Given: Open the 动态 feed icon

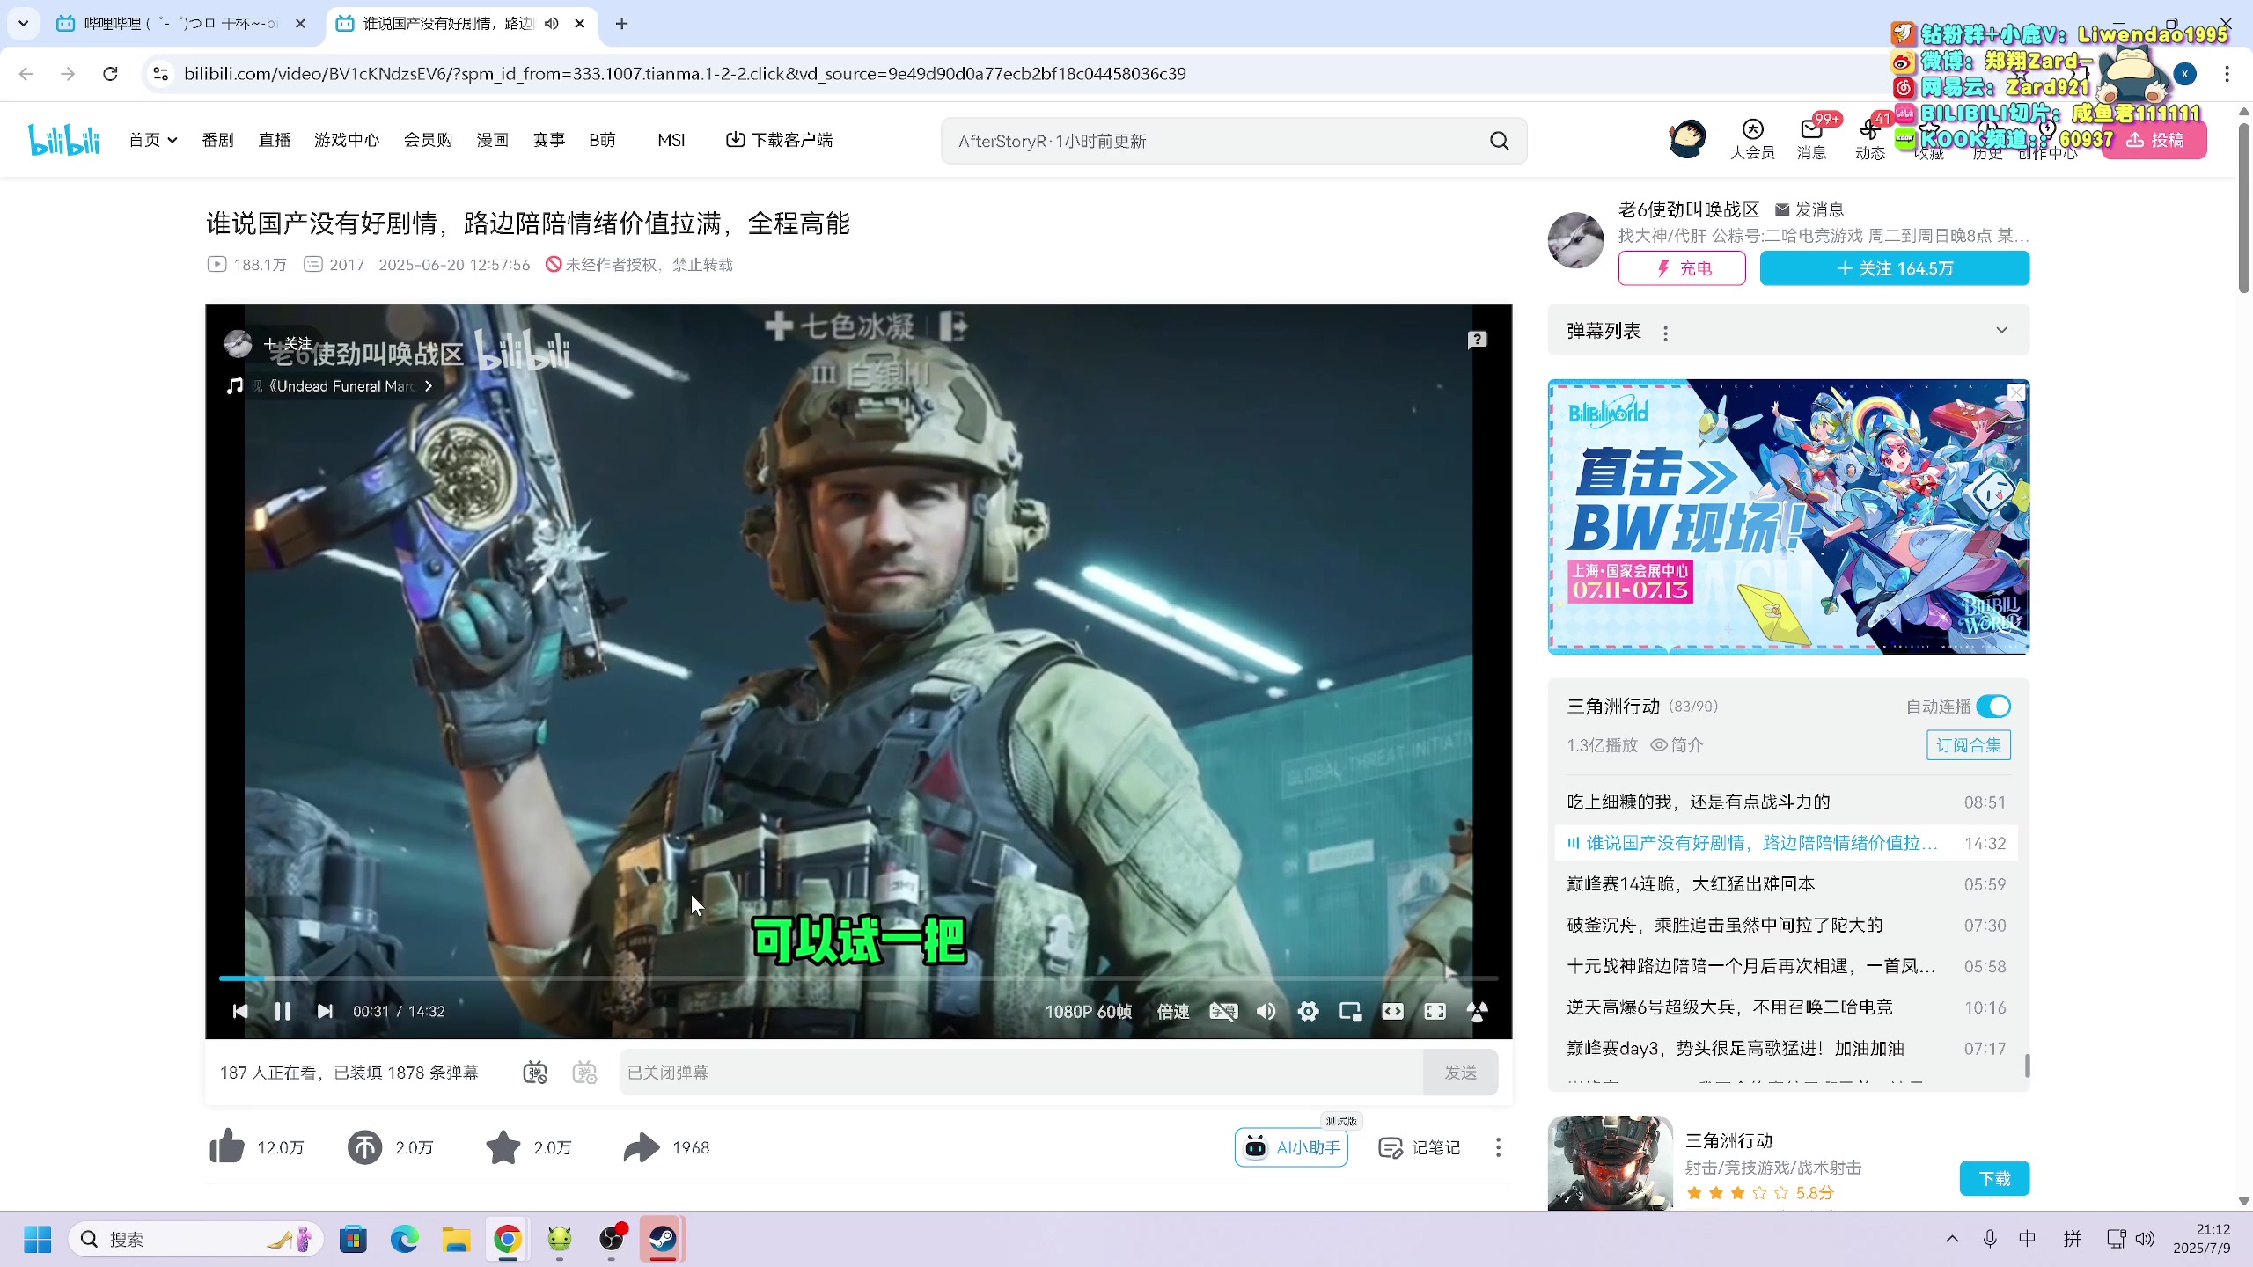Looking at the screenshot, I should 1870,140.
